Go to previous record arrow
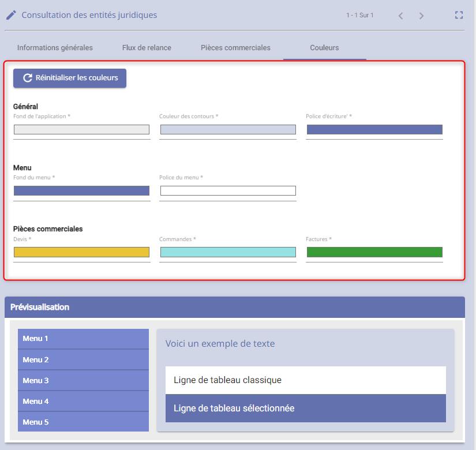The image size is (476, 450). point(401,16)
